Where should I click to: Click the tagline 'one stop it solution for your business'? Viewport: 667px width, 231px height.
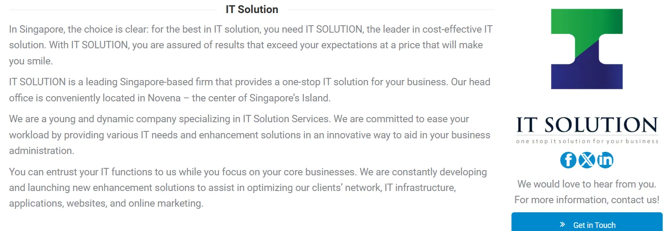(587, 141)
